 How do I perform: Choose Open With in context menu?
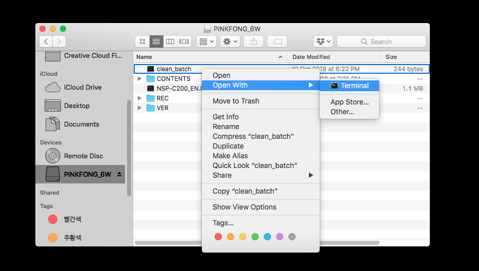click(x=261, y=85)
